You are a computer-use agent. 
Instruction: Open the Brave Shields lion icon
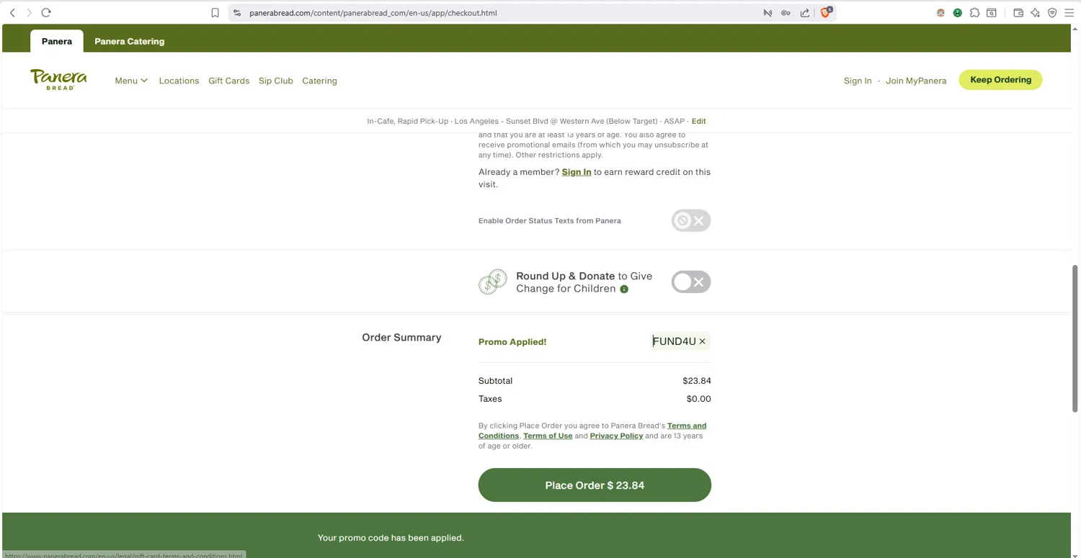(x=826, y=12)
